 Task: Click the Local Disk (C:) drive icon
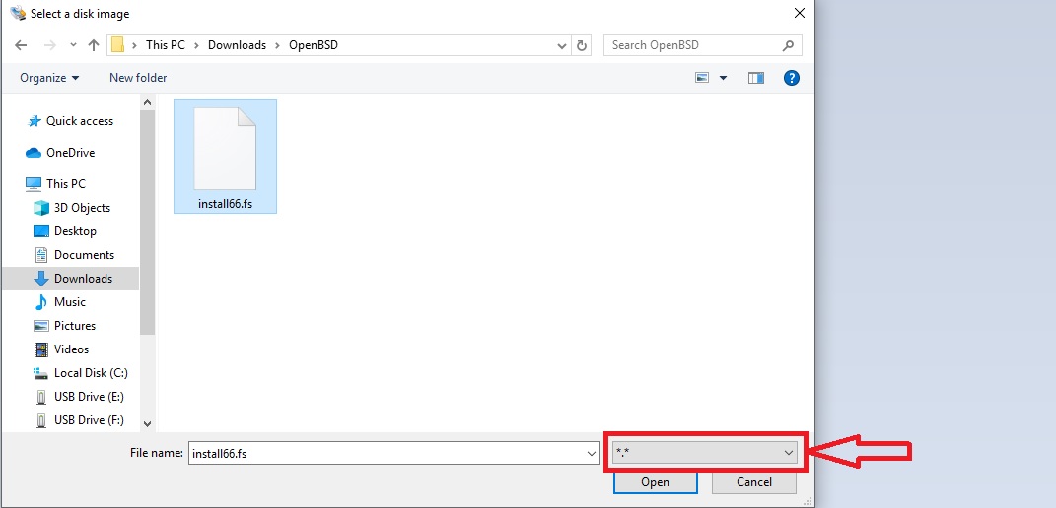(x=41, y=373)
